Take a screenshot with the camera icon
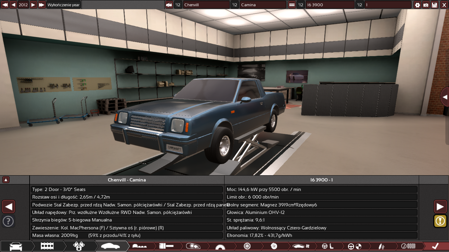 point(426,5)
